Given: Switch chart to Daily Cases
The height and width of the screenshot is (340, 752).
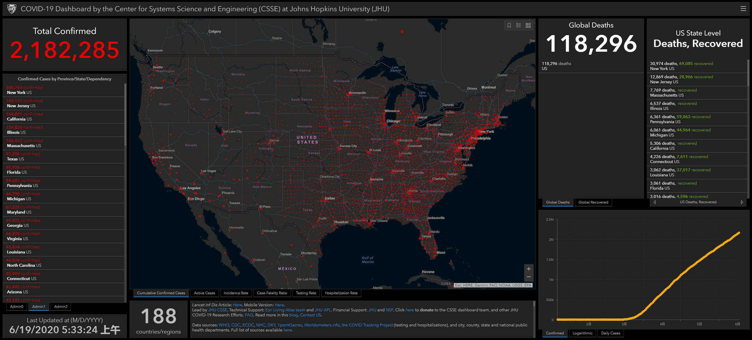Looking at the screenshot, I should tap(610, 333).
